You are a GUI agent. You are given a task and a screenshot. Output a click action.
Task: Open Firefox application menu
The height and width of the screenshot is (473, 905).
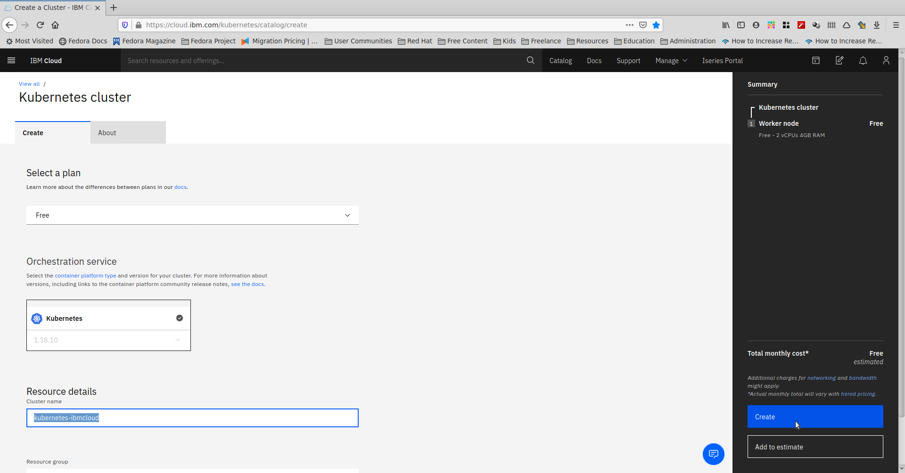coord(896,25)
